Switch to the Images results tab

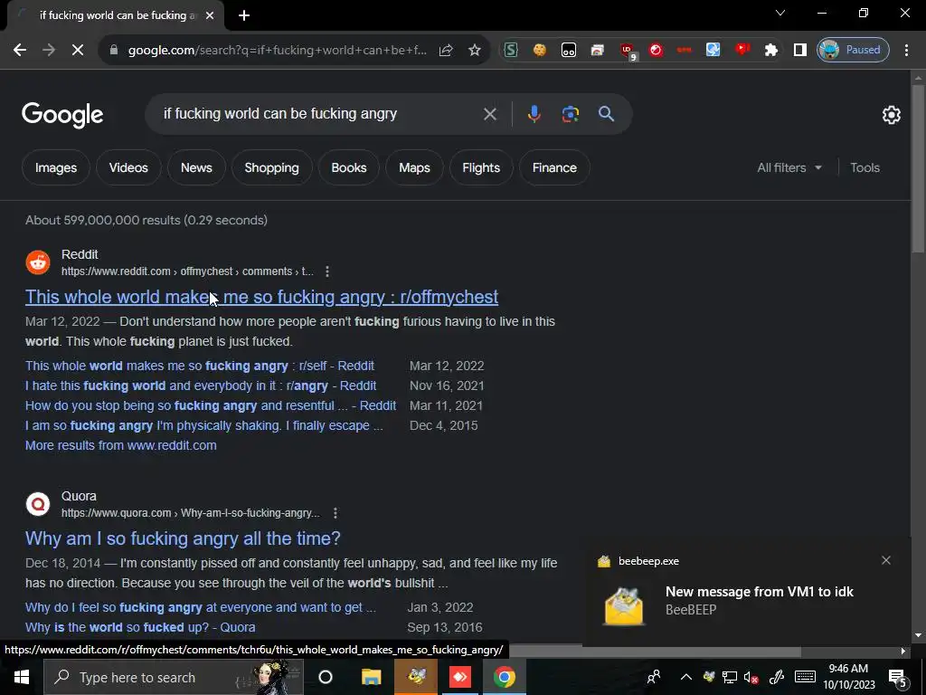coord(56,167)
